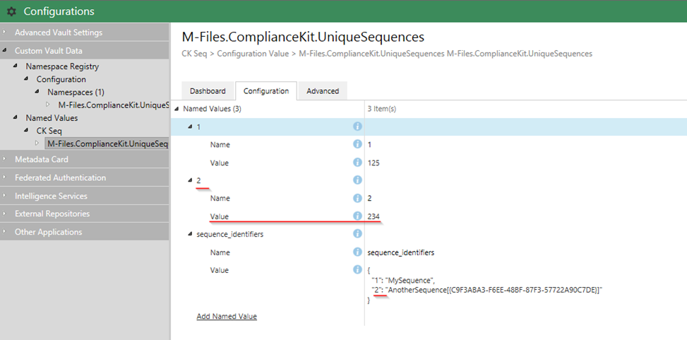
Task: Open info icon for named value 2 row
Action: coord(357,180)
